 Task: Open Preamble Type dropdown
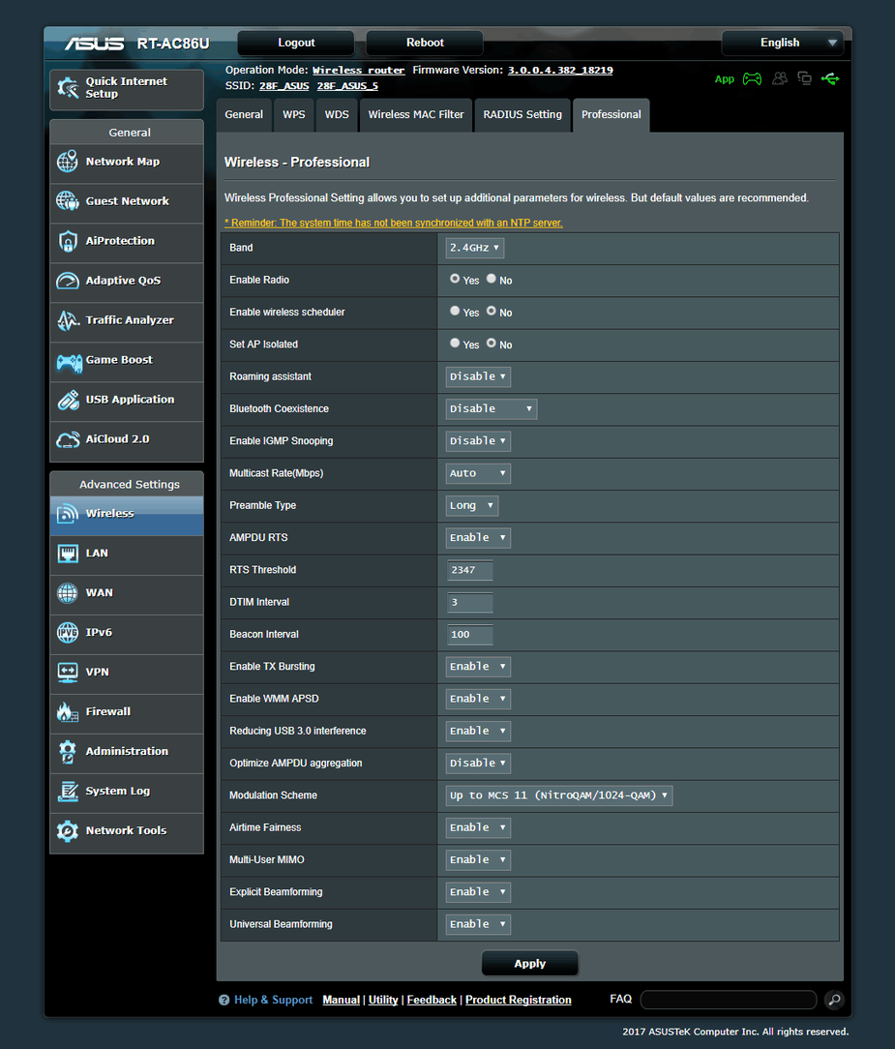472,505
